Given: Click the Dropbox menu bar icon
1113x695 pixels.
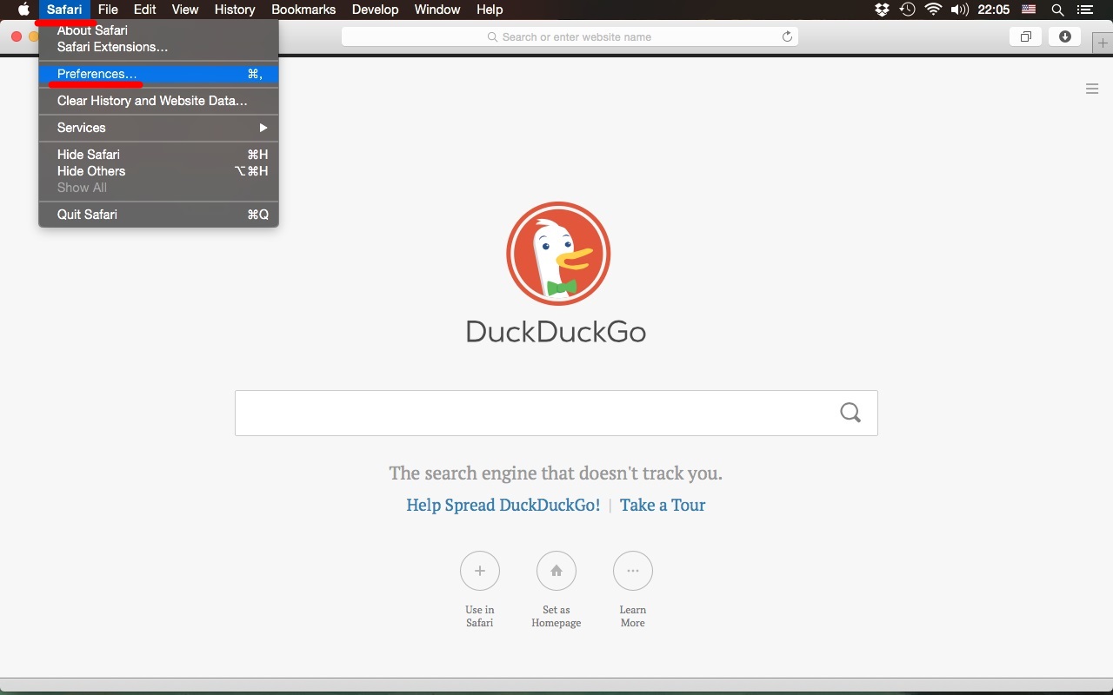Looking at the screenshot, I should (883, 10).
